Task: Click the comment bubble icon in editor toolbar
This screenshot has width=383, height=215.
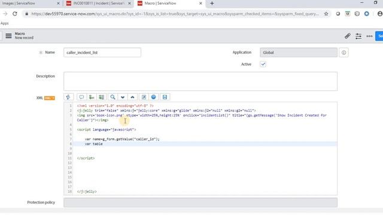Action: (81, 97)
